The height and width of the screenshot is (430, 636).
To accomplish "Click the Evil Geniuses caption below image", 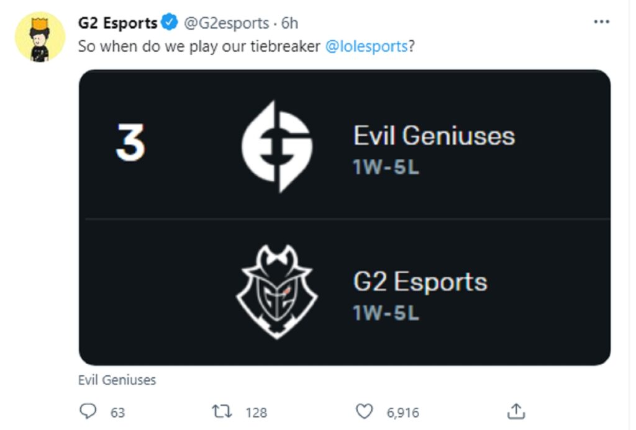I will point(117,380).
